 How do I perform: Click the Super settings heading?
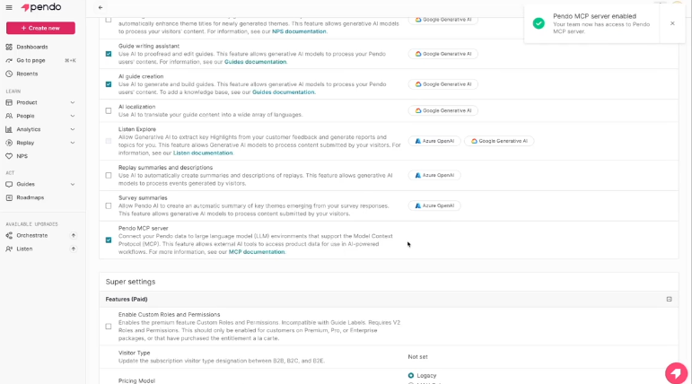click(130, 282)
